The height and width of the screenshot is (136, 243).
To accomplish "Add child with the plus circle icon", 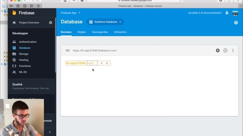I will (x=218, y=50).
